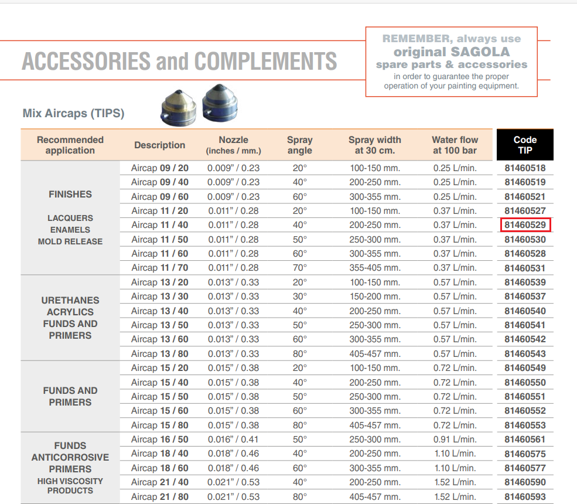Select the 'Aircap 11 / 20' description
Image resolution: width=577 pixels, height=504 pixels.
(160, 210)
